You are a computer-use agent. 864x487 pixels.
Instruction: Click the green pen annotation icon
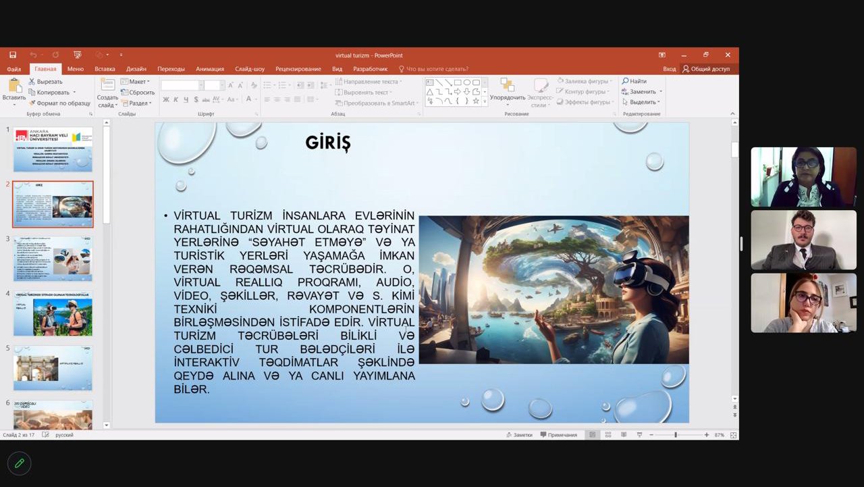coord(20,463)
